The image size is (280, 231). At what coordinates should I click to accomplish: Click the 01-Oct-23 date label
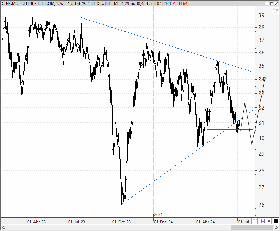click(x=121, y=222)
